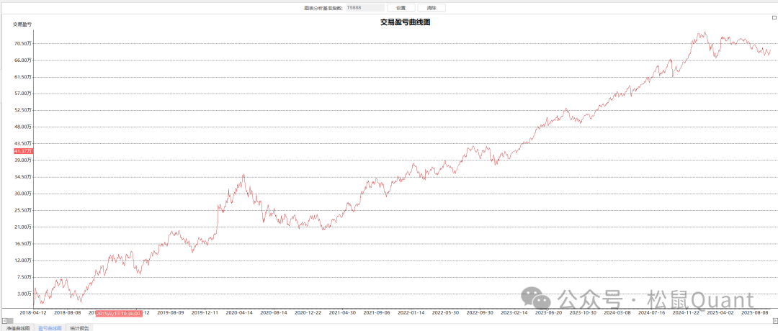
Task: Click the 交易盈亏 y-axis label
Action: coord(22,24)
